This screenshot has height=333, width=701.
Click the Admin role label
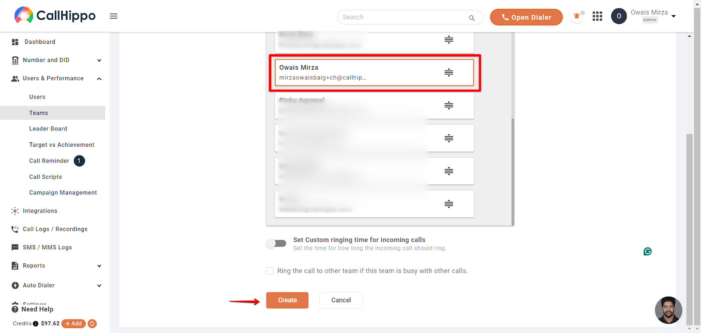[x=650, y=20]
